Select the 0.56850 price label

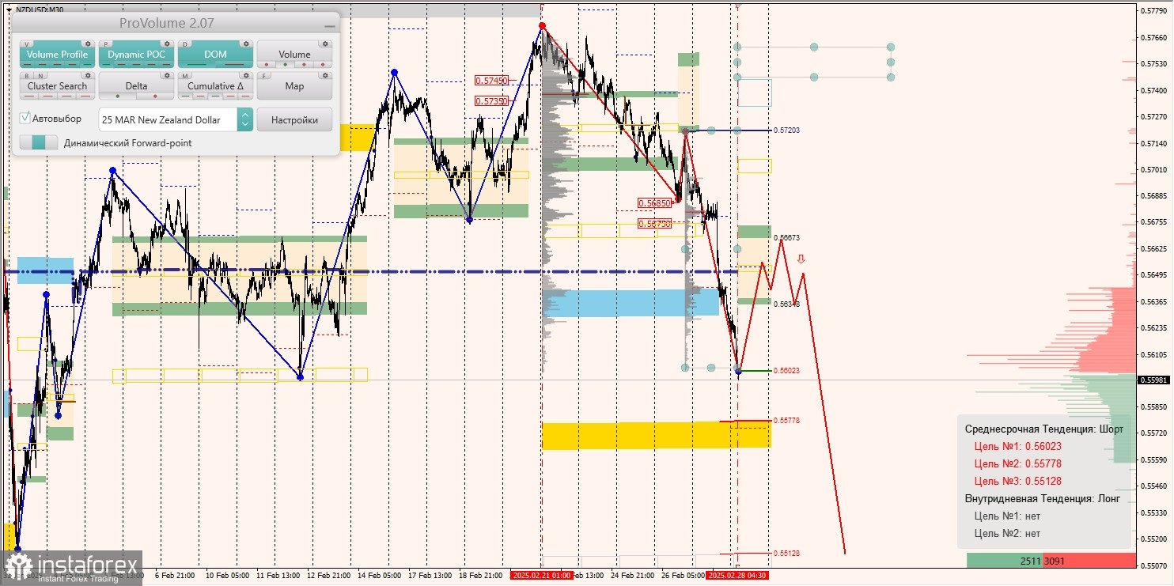(655, 203)
